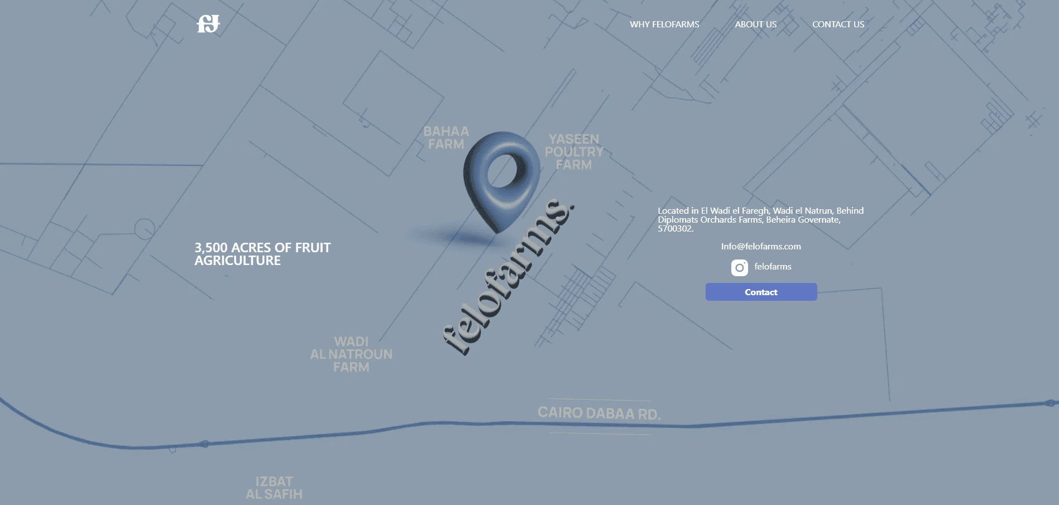Click the CAIRO DABAA RD. label

pos(599,413)
